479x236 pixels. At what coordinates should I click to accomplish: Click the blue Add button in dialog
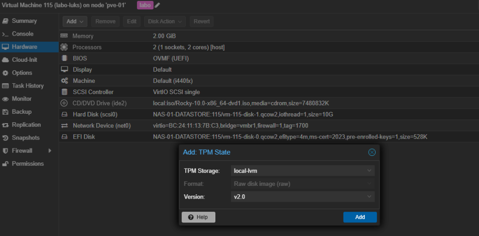(360, 217)
